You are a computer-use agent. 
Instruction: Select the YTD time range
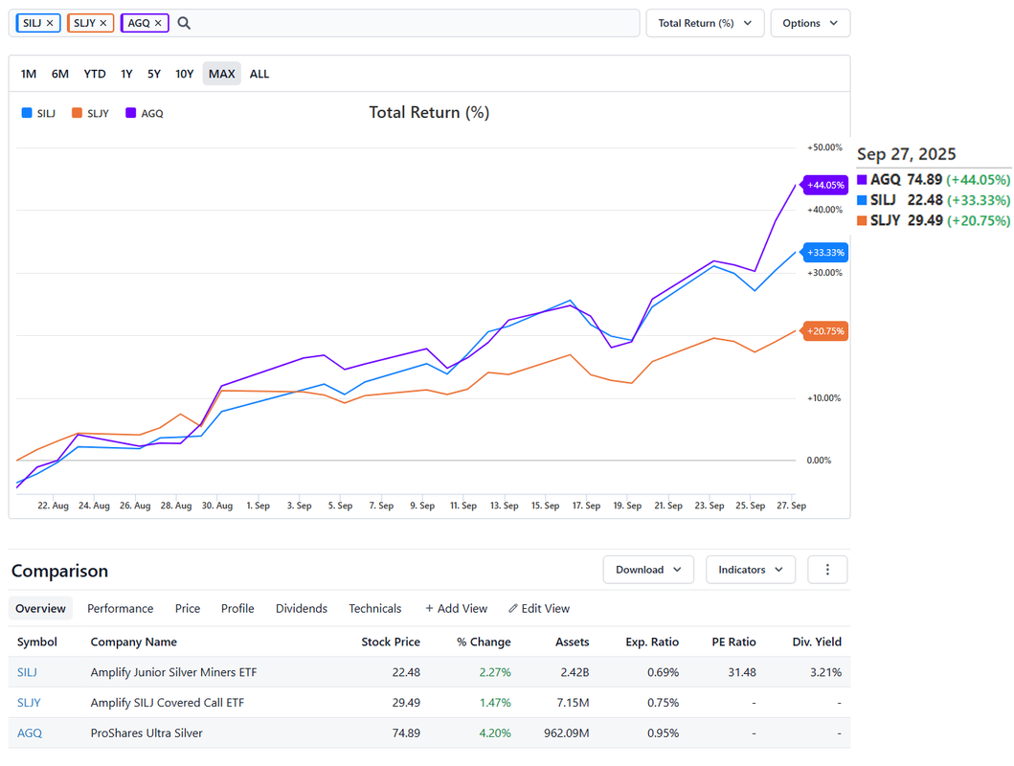(95, 74)
